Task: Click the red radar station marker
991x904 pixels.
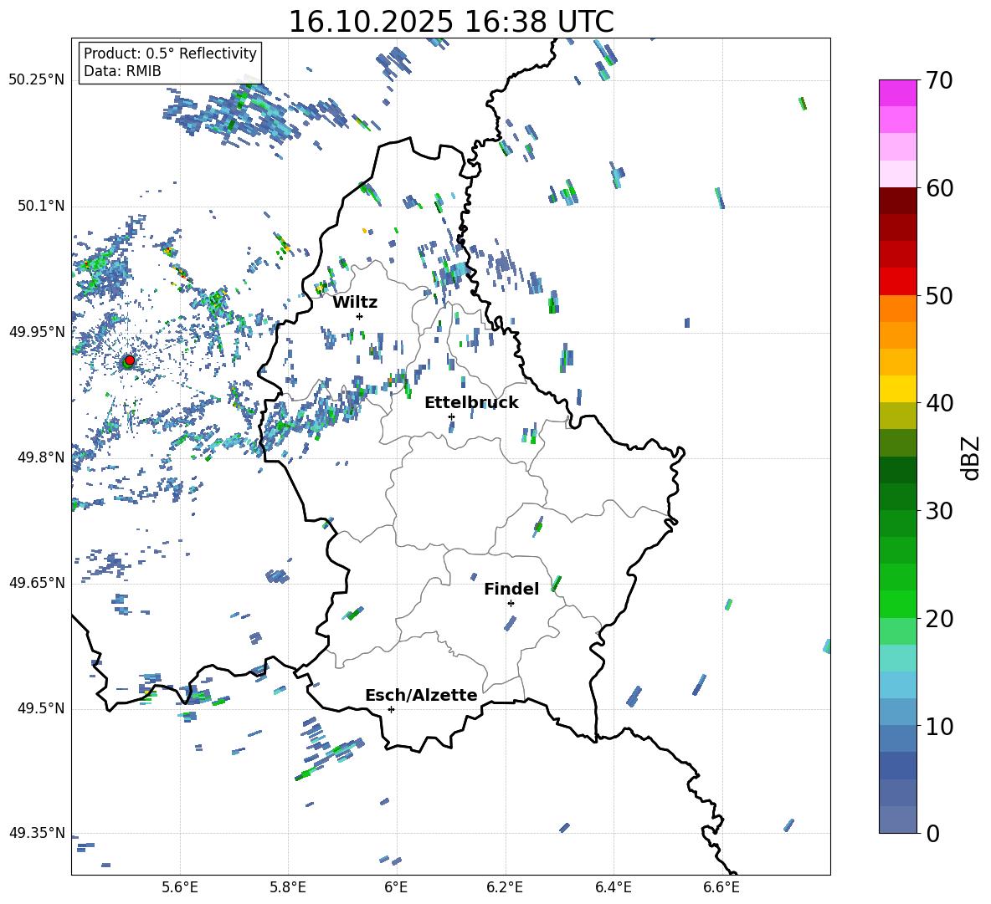Action: coord(129,360)
